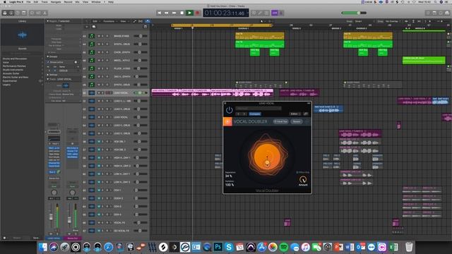Open the Track menu
The image size is (452, 254).
44,1
